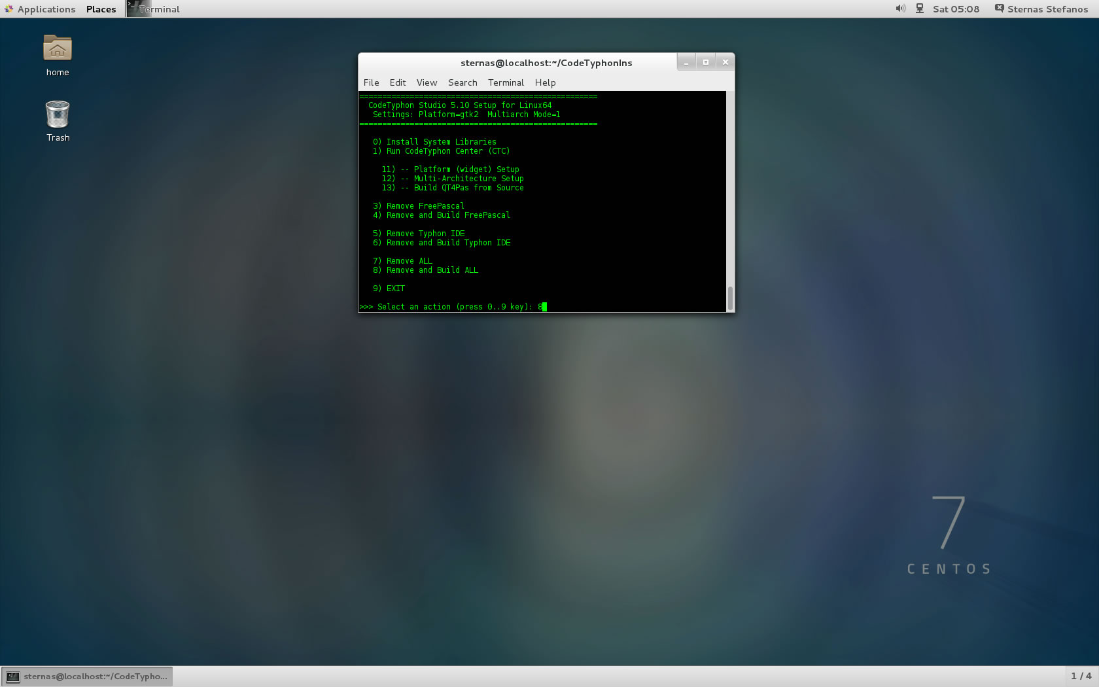Open the Edit menu in terminal
This screenshot has width=1099, height=687.
click(x=398, y=82)
